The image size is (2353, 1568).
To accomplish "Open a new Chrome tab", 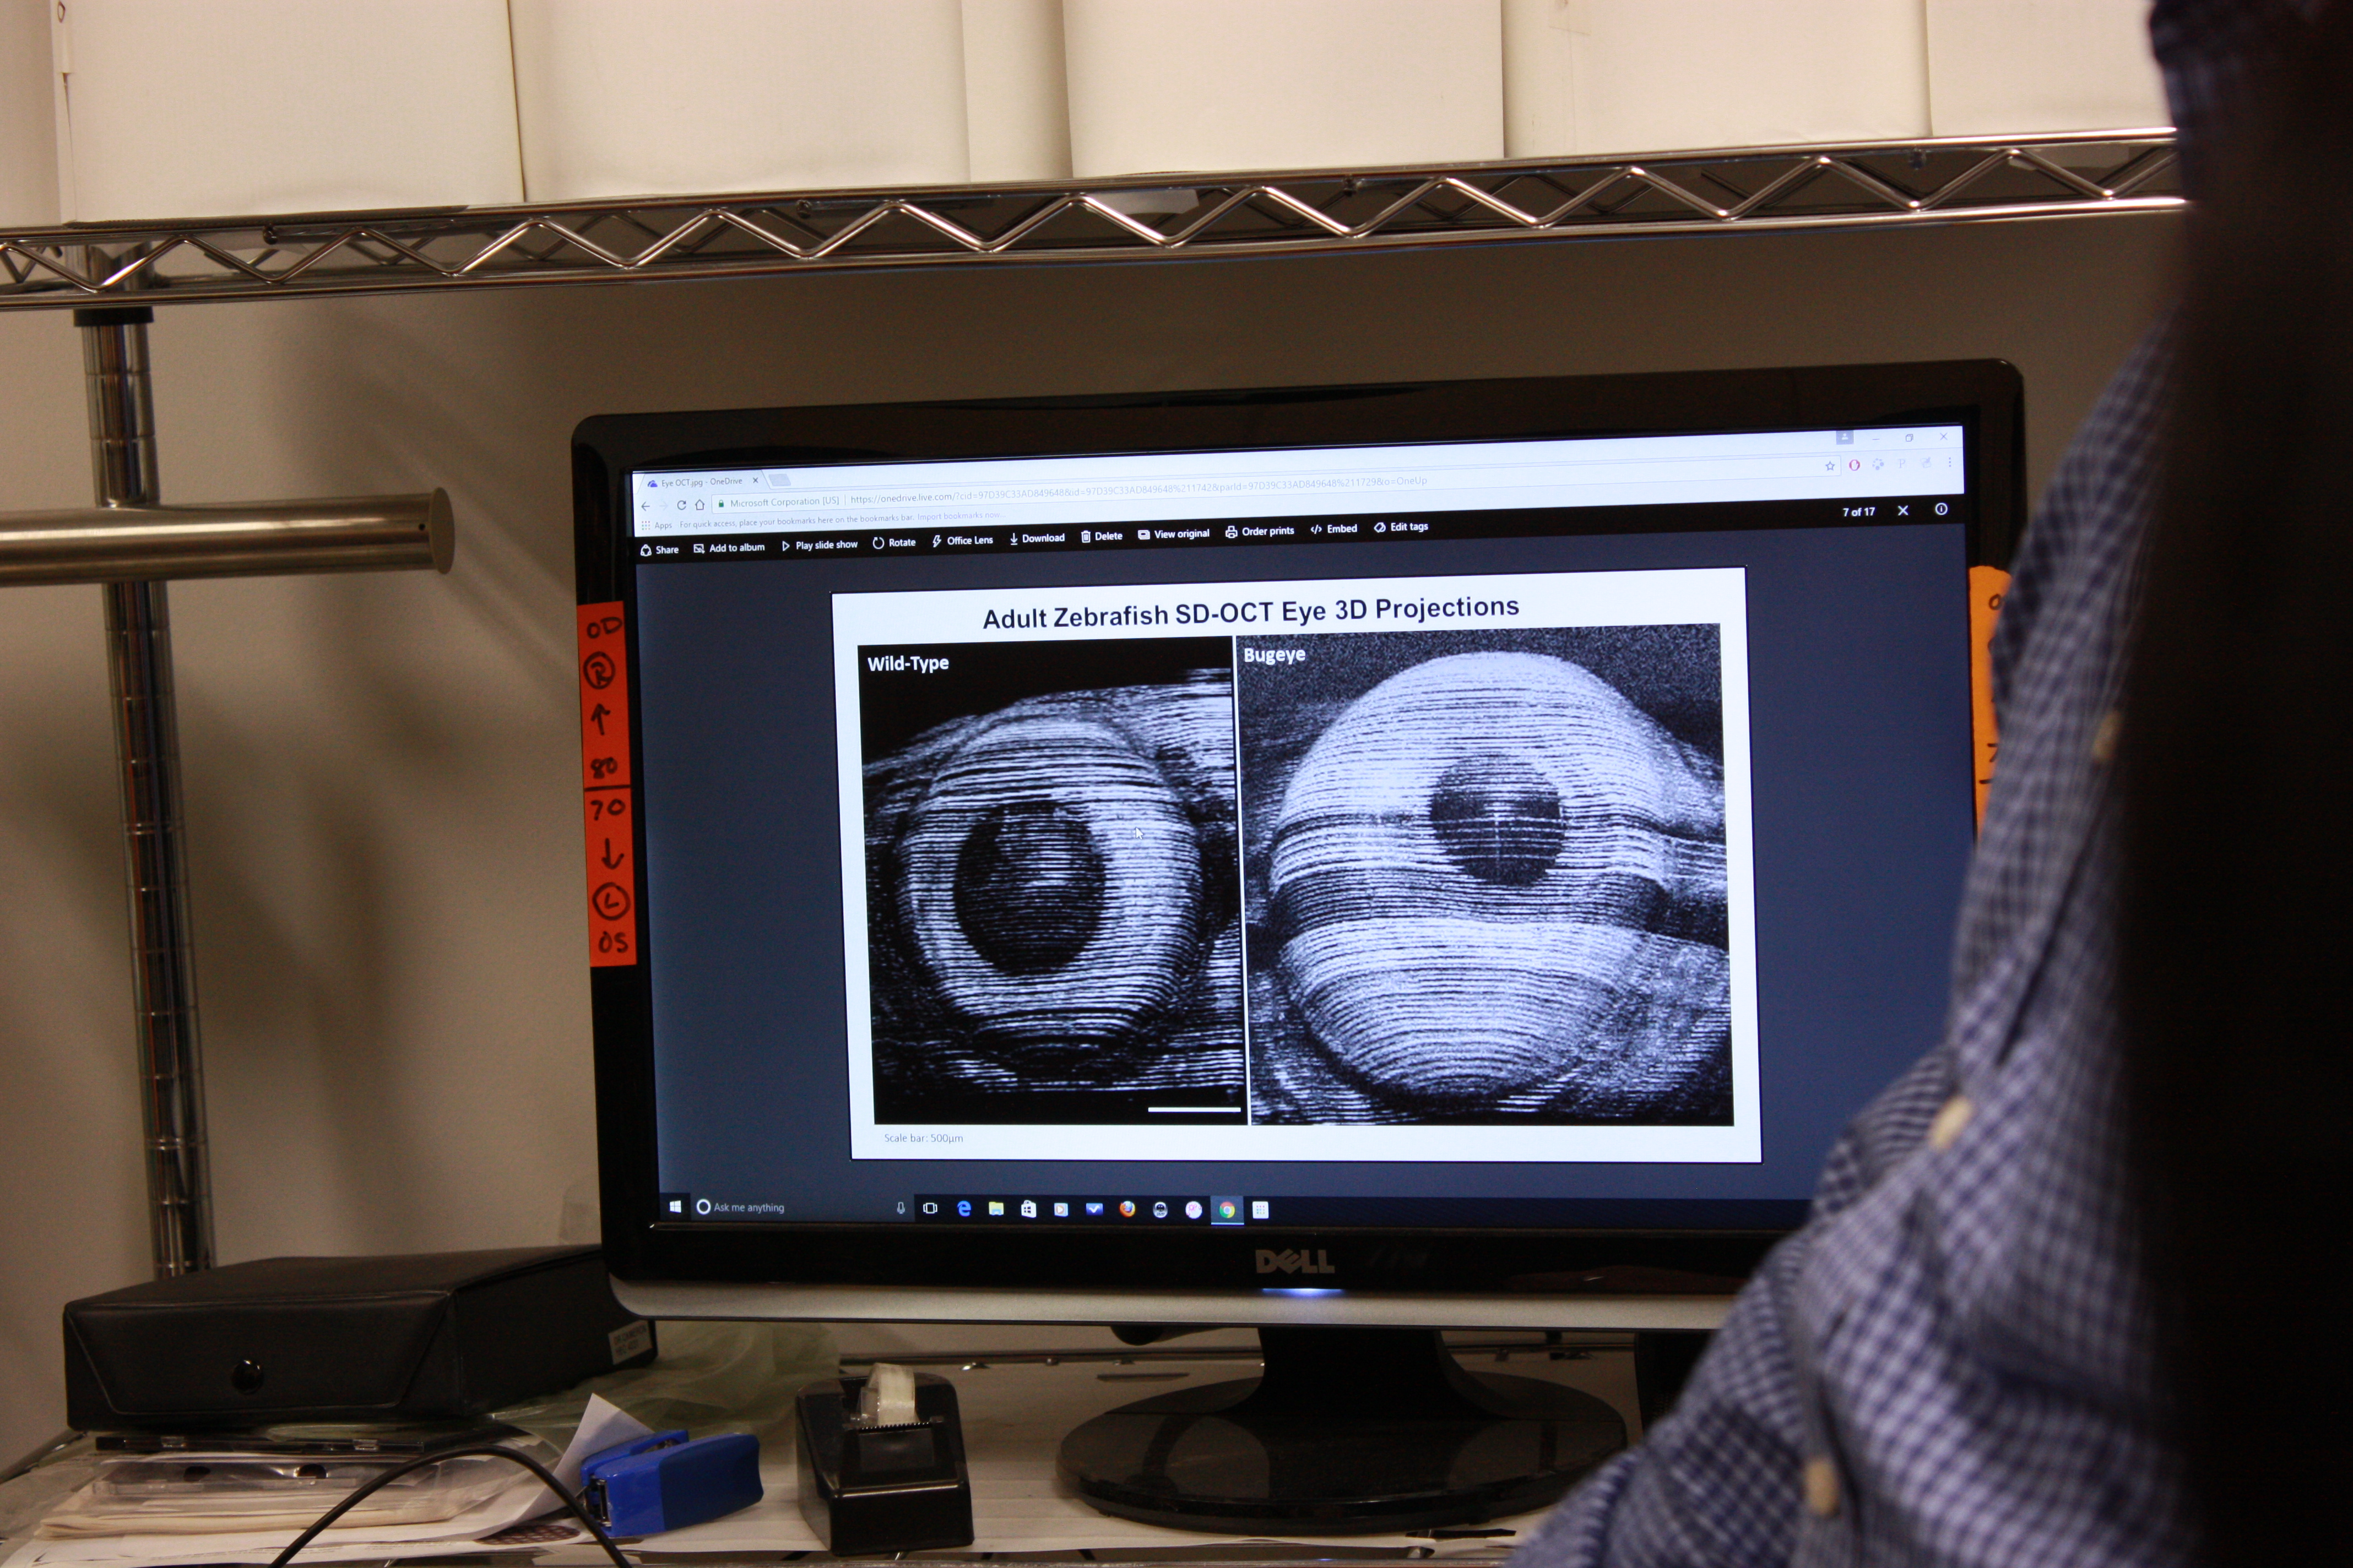I will pyautogui.click(x=780, y=480).
